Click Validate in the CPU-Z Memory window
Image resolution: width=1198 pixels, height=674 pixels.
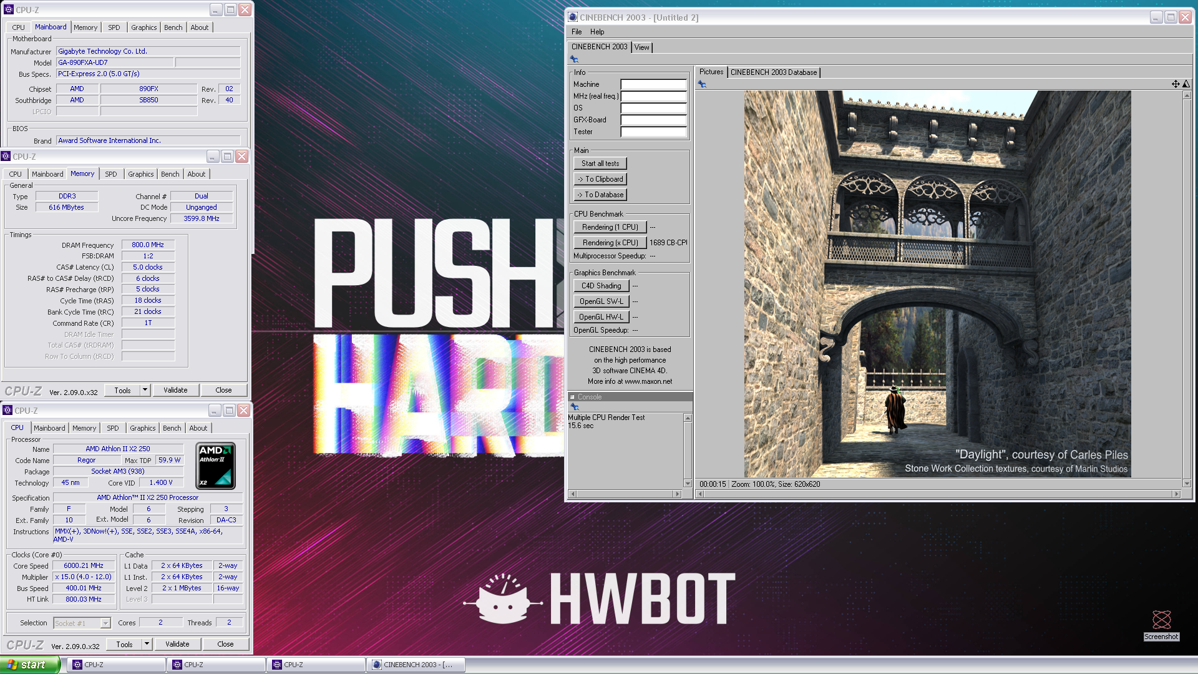(175, 390)
